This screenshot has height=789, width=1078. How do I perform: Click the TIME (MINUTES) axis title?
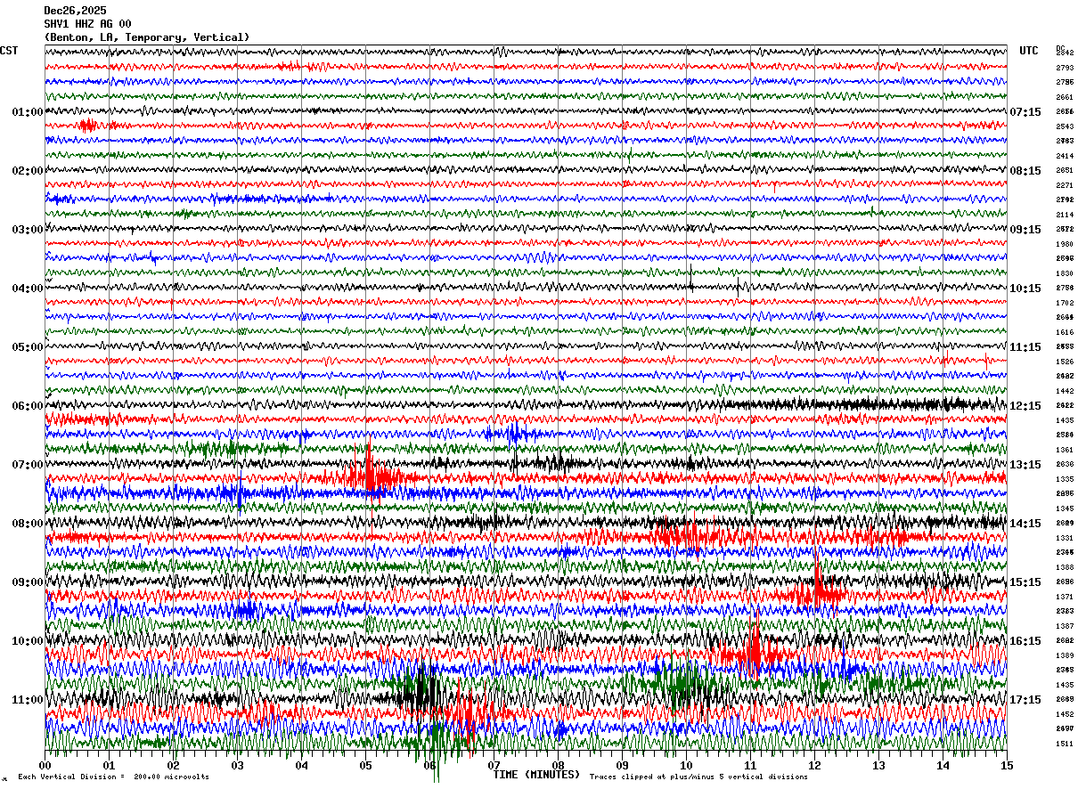536,775
